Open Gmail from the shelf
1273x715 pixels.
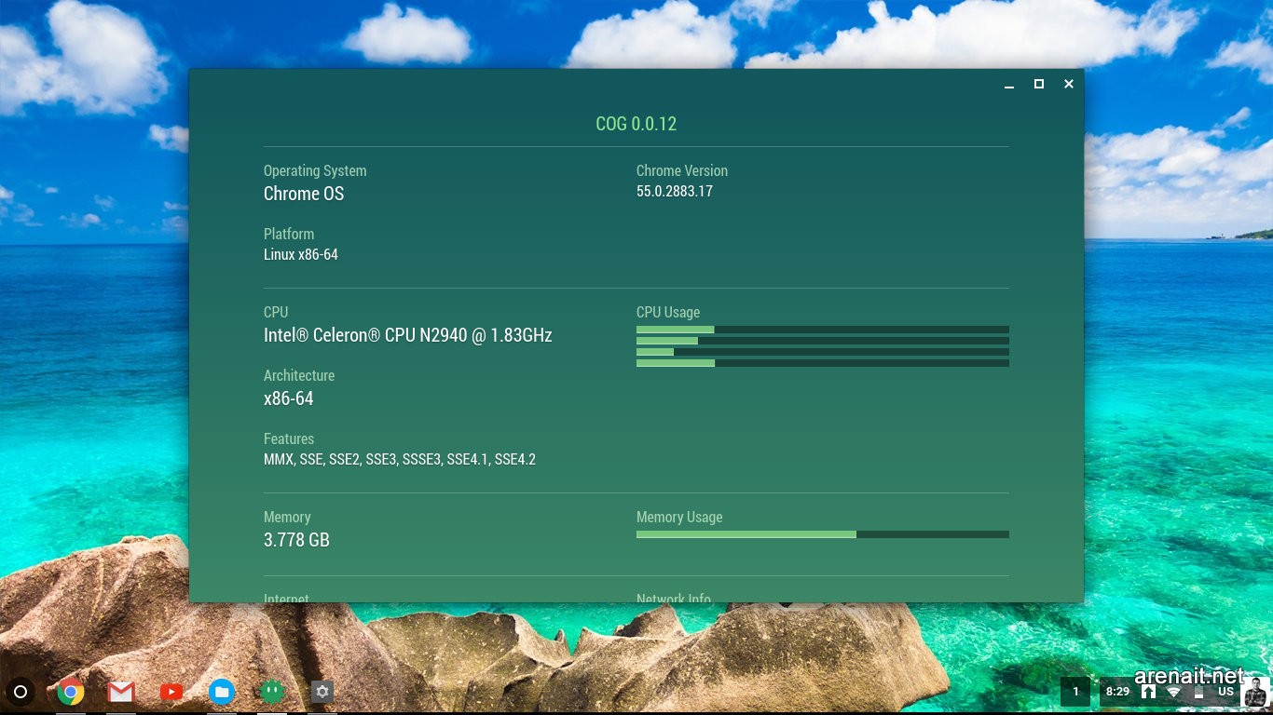point(121,692)
